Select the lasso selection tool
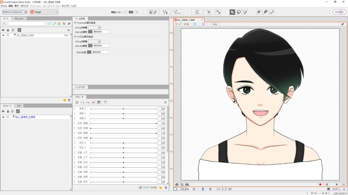The width and height of the screenshot is (348, 195). pyautogui.click(x=239, y=12)
